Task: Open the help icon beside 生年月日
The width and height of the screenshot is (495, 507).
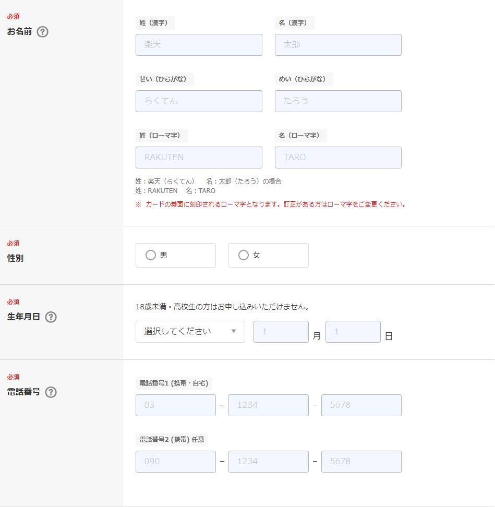Action: [51, 317]
